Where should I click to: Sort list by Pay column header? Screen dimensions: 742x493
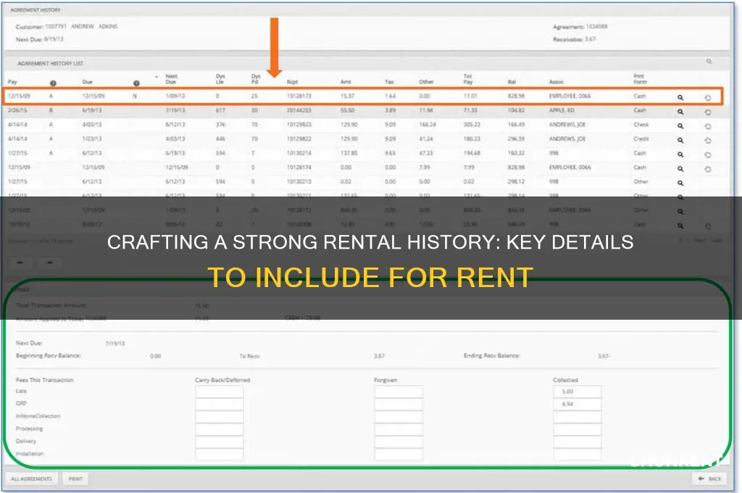(12, 82)
